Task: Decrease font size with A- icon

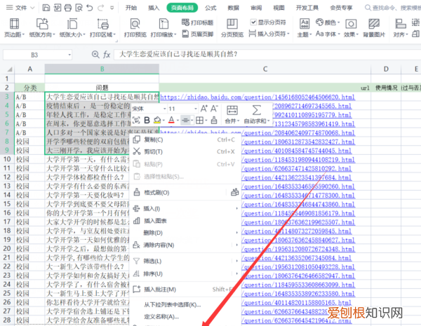Action: [214, 109]
